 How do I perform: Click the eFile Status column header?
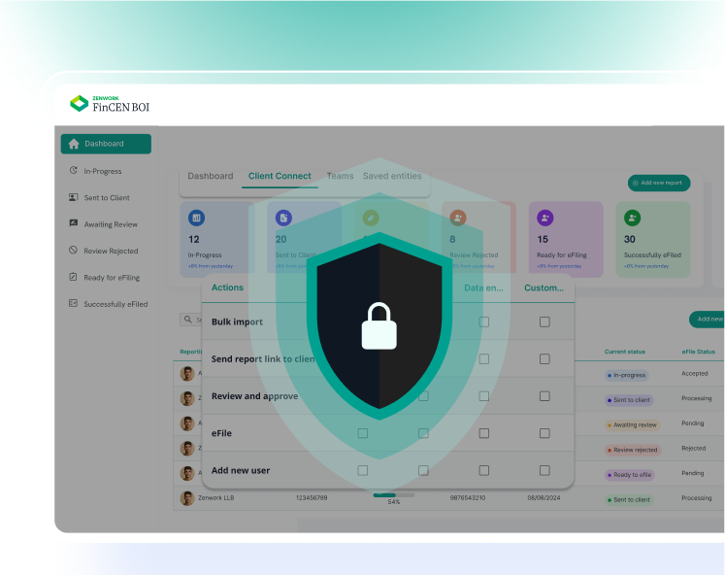(698, 352)
